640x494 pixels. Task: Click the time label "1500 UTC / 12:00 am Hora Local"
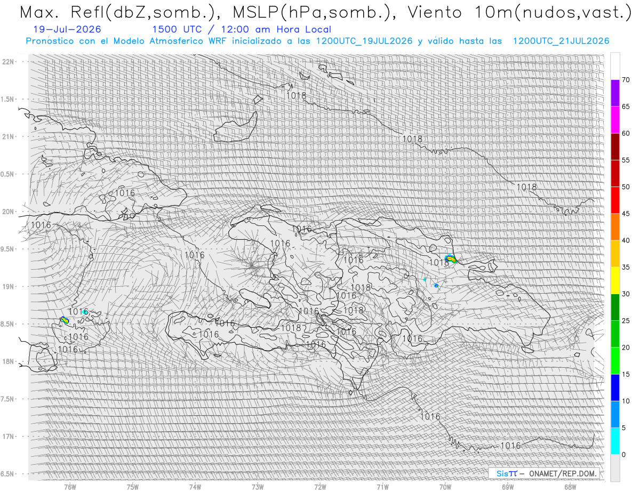241,30
